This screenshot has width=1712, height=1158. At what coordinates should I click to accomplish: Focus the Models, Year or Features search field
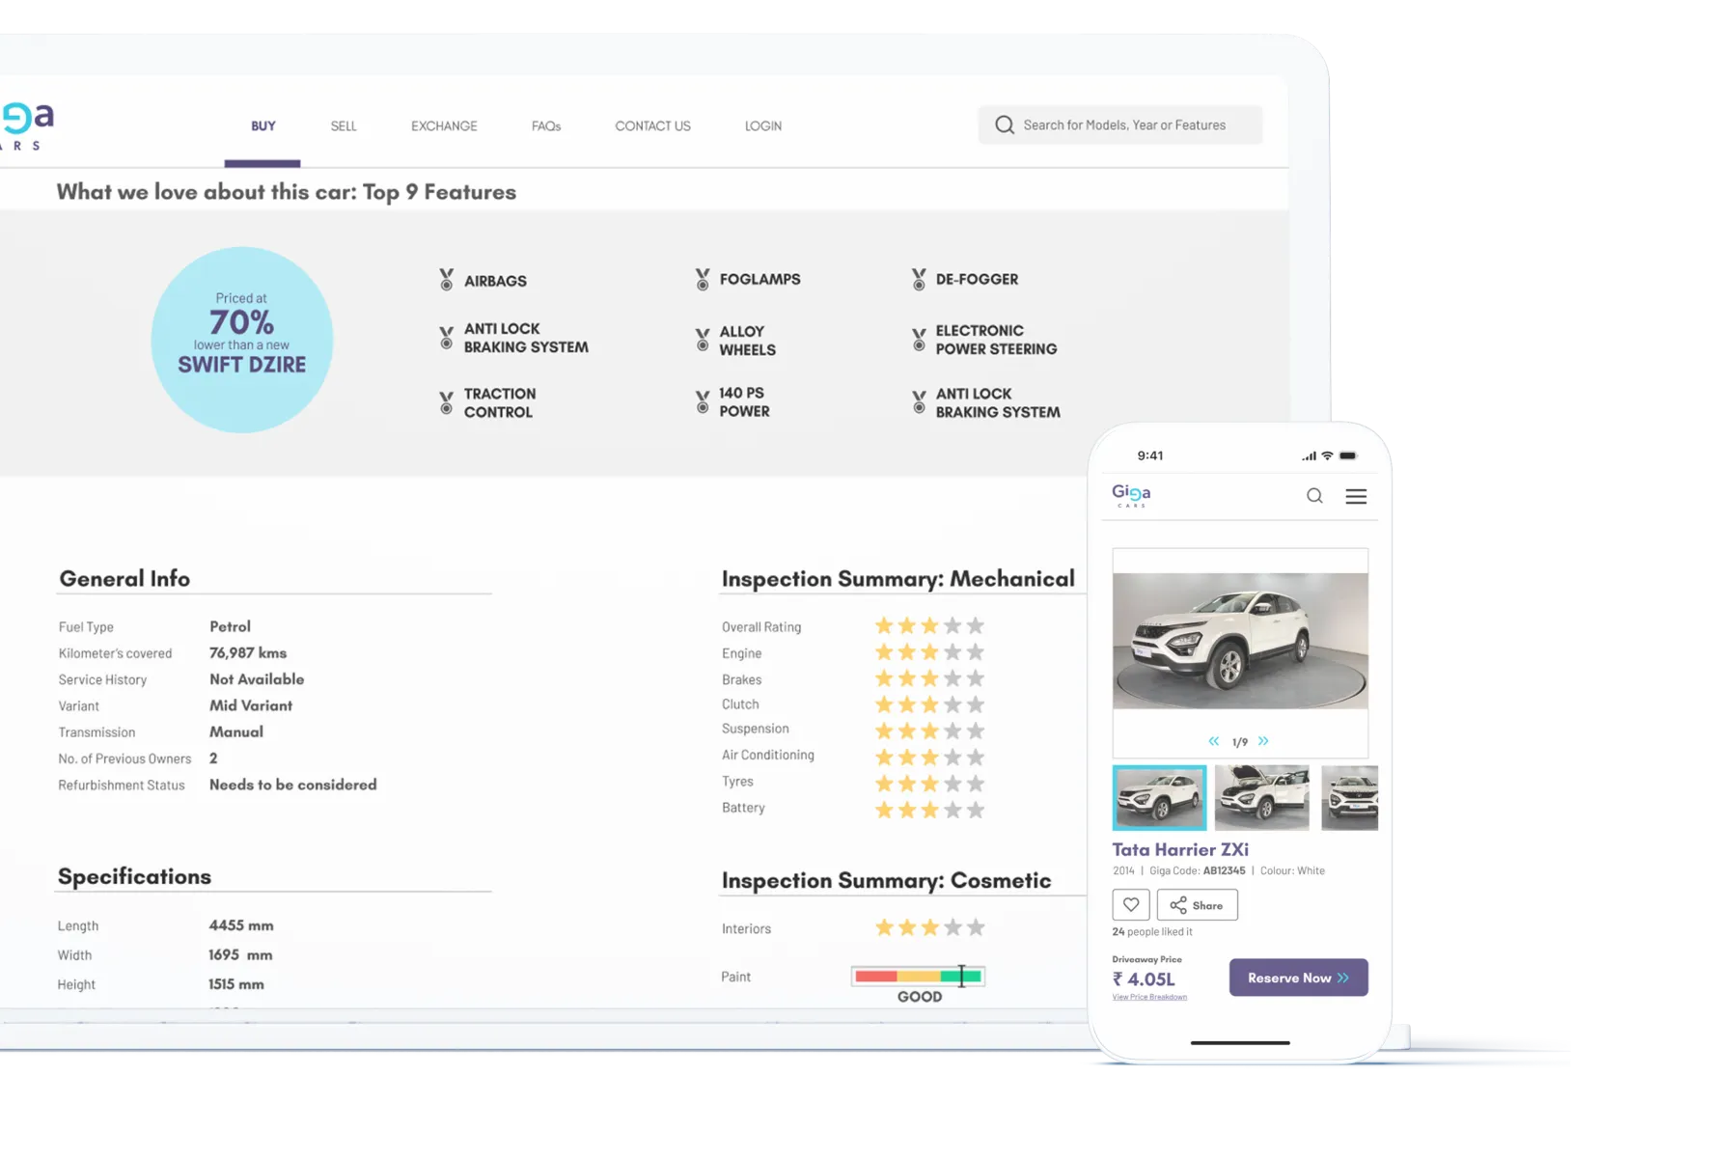(x=1120, y=125)
